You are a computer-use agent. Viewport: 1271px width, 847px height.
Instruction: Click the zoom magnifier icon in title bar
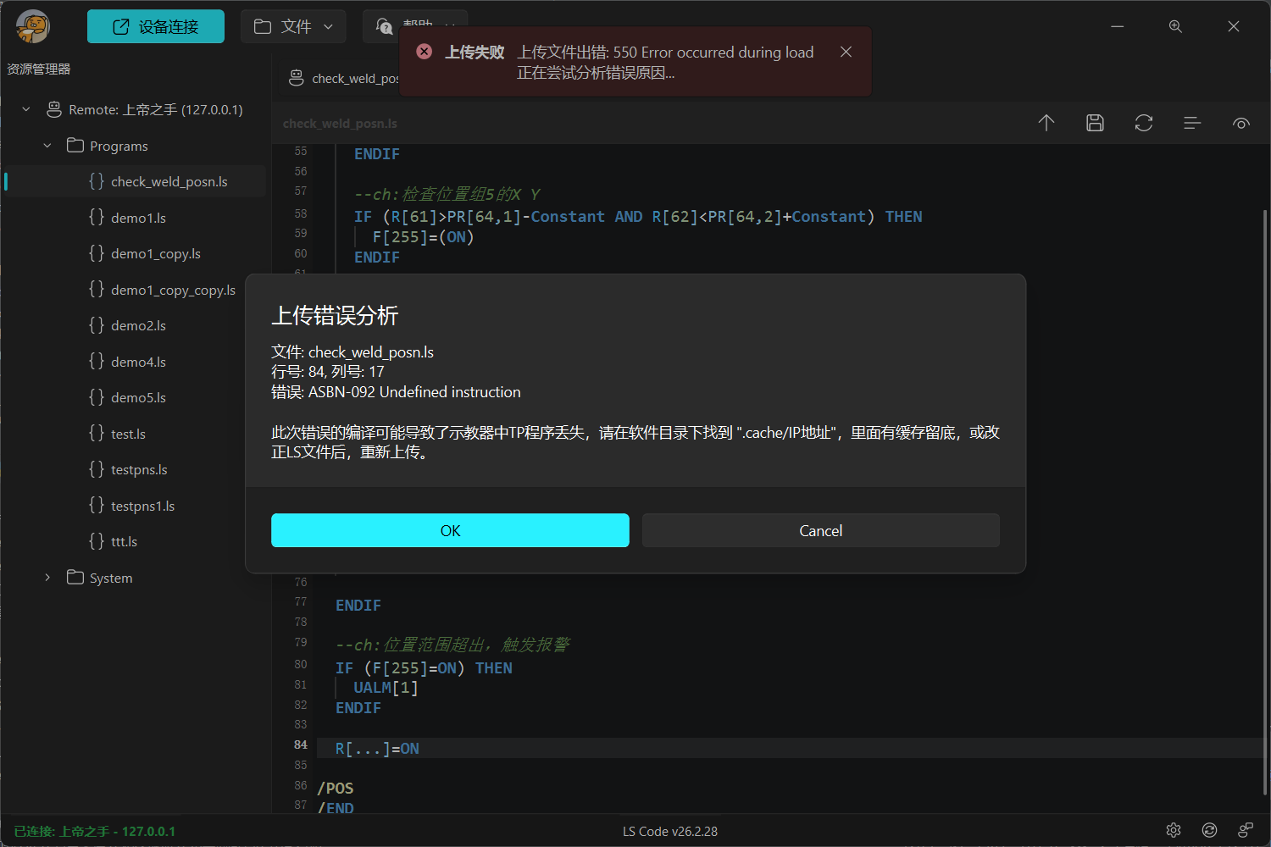coord(1175,26)
